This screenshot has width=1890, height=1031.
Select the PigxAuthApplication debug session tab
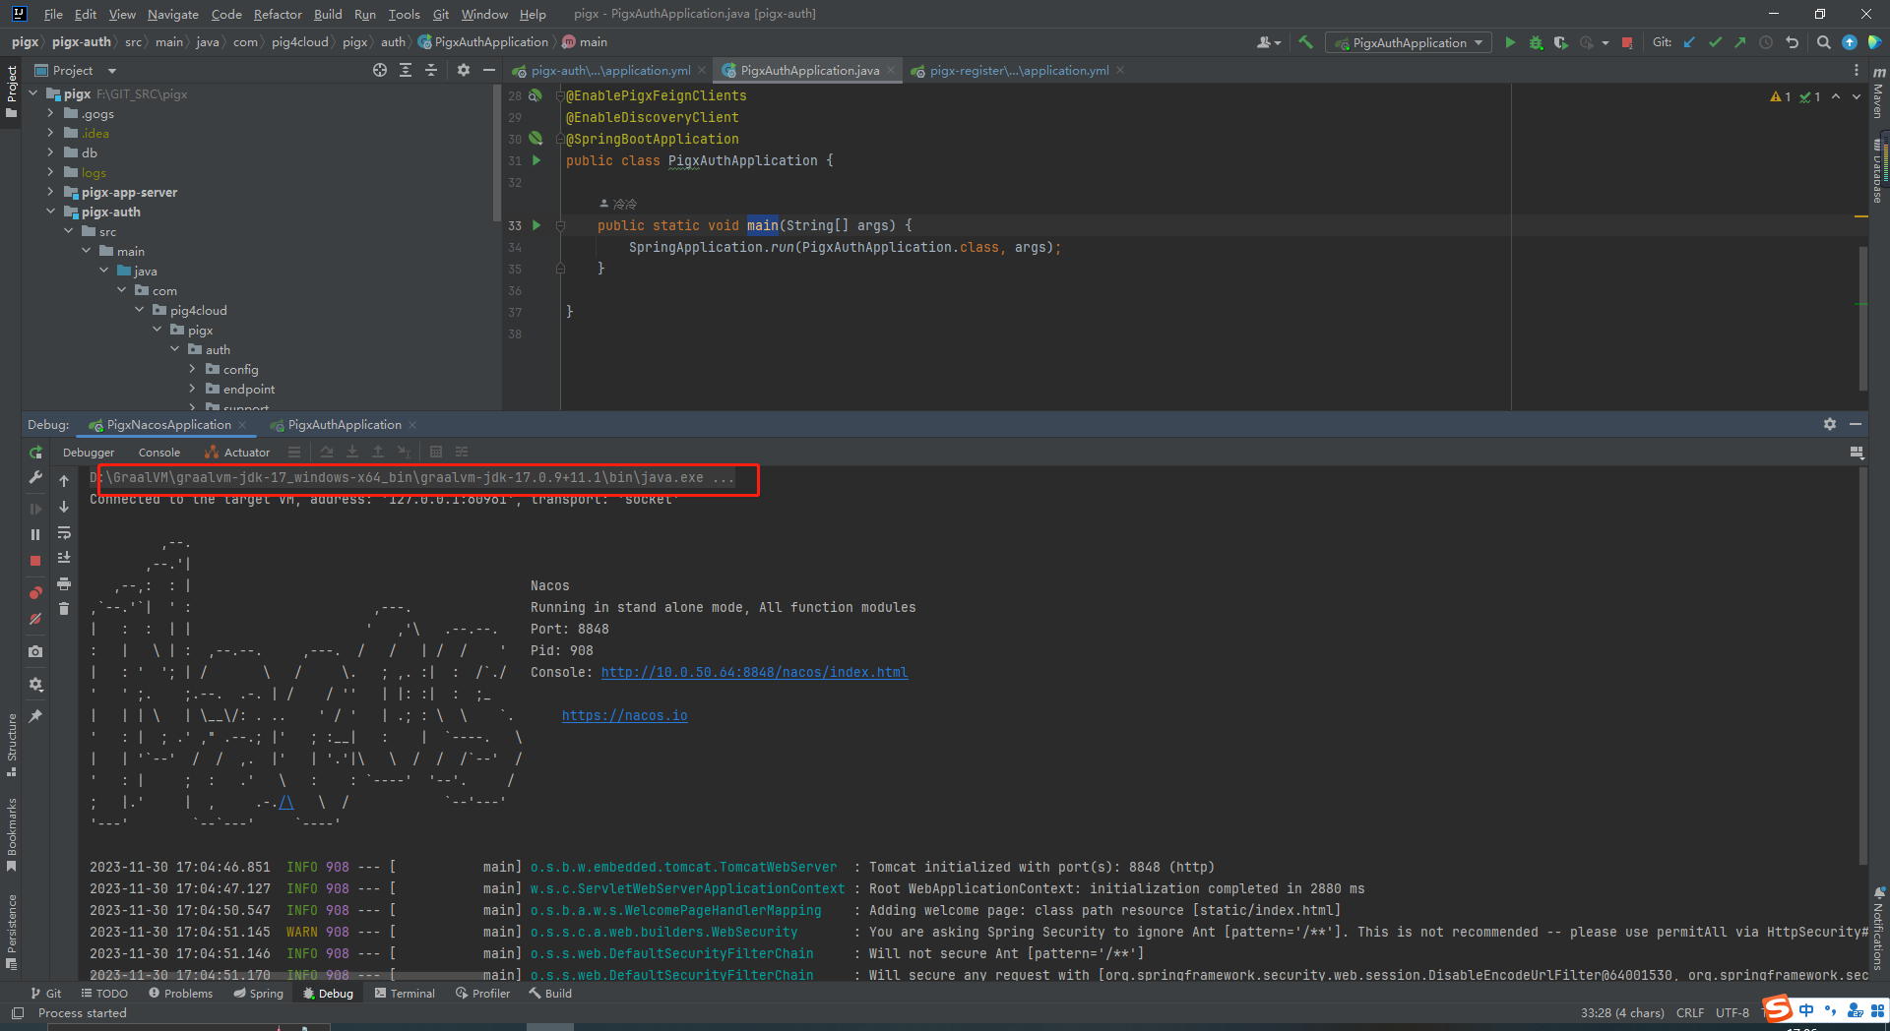(344, 425)
